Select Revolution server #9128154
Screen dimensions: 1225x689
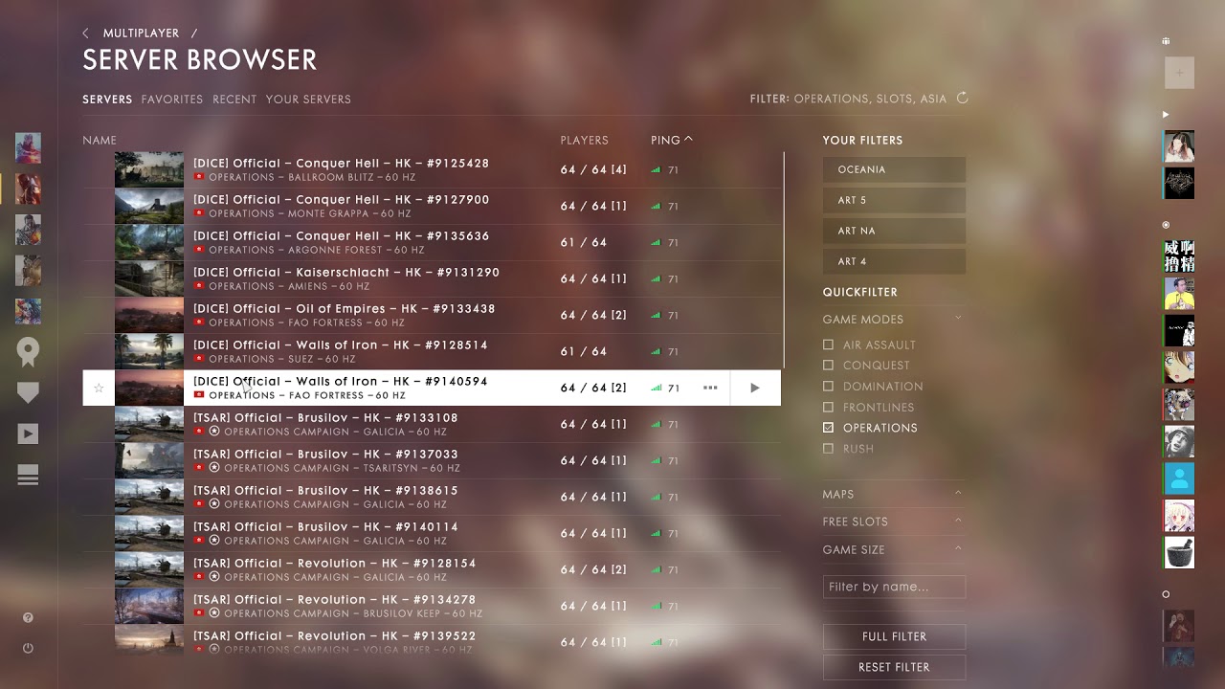pos(432,569)
